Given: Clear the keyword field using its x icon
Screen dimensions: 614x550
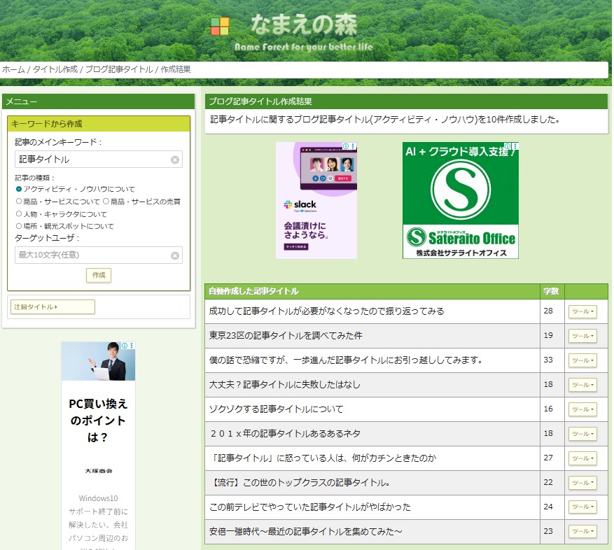Looking at the screenshot, I should coord(174,160).
